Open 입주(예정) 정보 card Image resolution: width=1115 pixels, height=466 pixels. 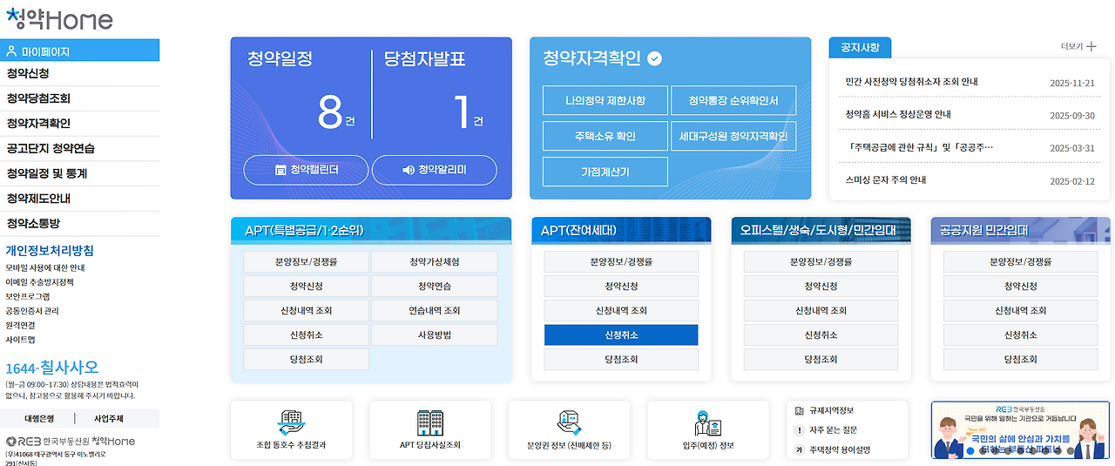[708, 430]
